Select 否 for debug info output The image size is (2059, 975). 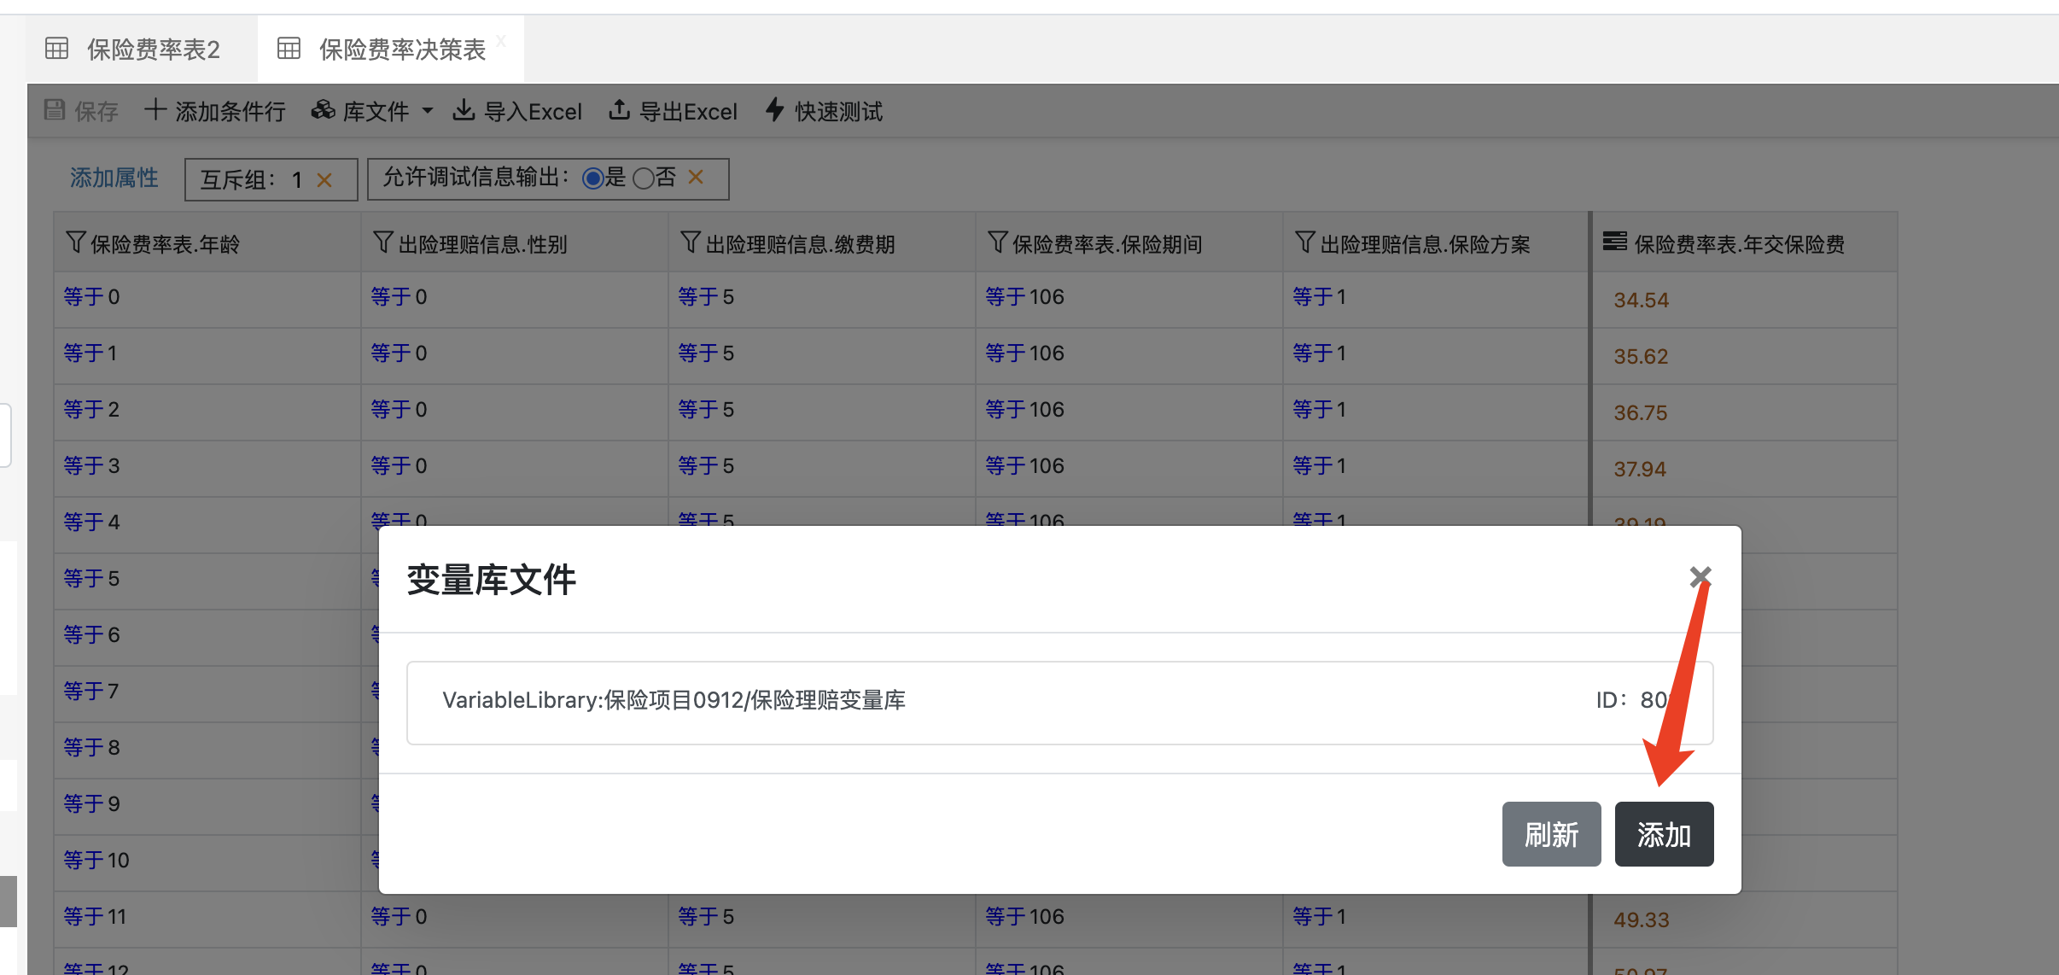coord(644,178)
